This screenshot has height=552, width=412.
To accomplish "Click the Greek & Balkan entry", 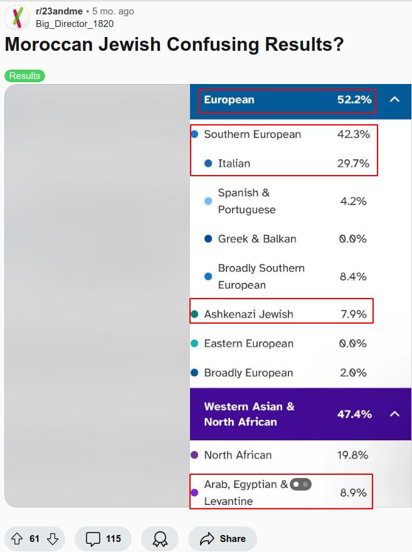I will (257, 239).
